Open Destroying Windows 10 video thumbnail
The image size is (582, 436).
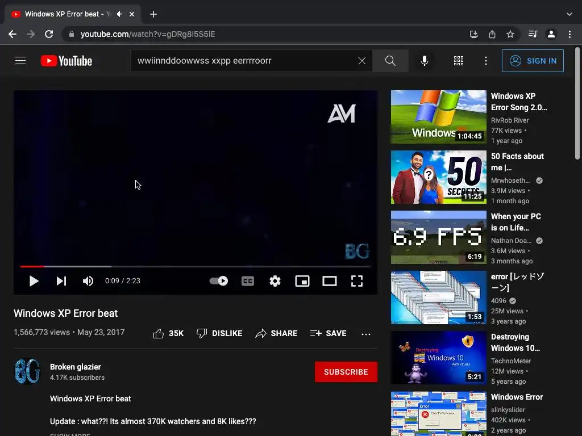[438, 358]
